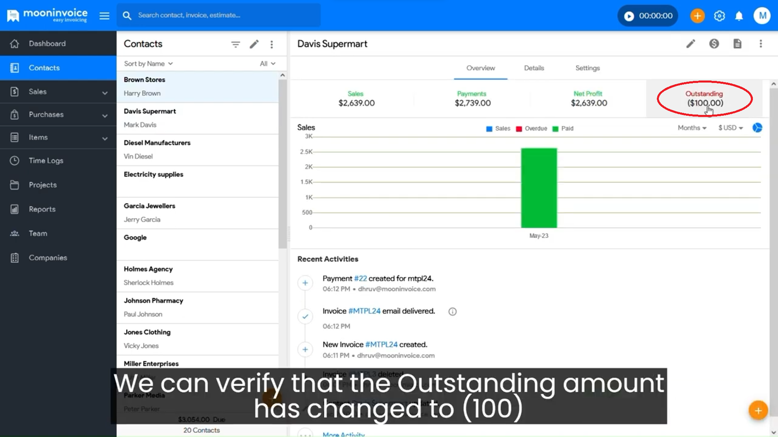Viewport: 778px width, 437px height.
Task: Open the Reports sidebar item
Action: [42, 209]
